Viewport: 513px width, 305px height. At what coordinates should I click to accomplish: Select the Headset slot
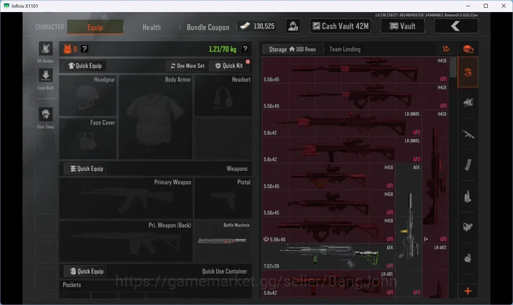coord(223,96)
